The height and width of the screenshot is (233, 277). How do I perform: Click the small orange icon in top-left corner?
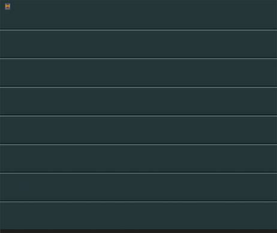point(7,7)
